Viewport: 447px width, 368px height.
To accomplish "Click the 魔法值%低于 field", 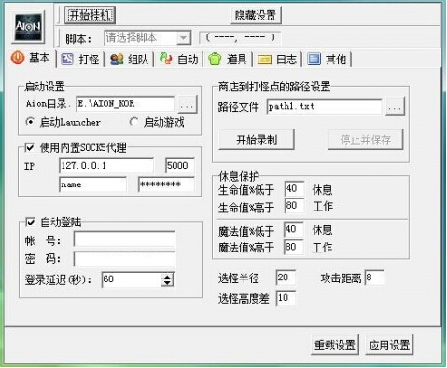I will point(294,230).
